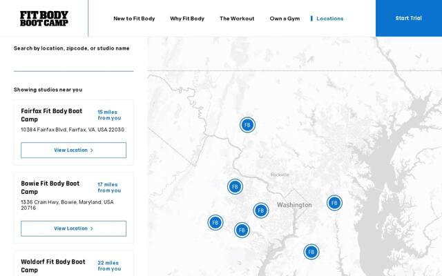The image size is (442, 276).
Task: Click the Start Trial button
Action: click(409, 18)
